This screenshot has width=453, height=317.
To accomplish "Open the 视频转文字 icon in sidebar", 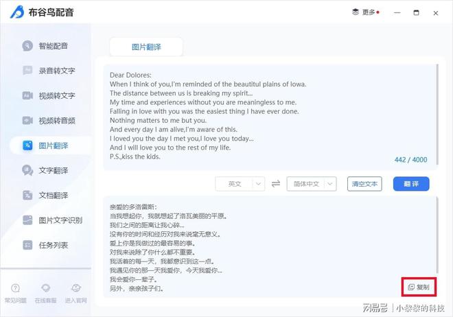I will pyautogui.click(x=27, y=95).
